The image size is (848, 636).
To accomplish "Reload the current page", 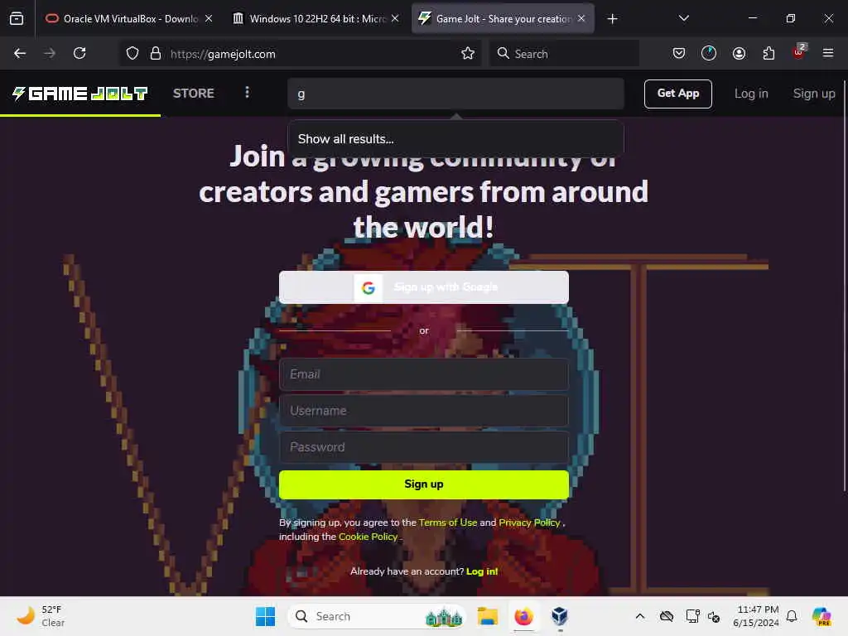I will click(79, 53).
